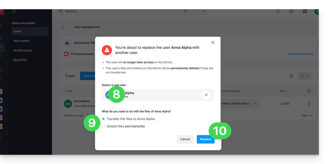Click the Cancel button
328x164 pixels.
tap(185, 139)
